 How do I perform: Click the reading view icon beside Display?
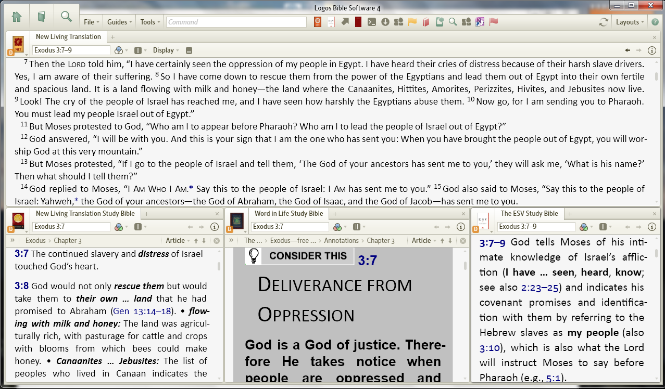189,50
